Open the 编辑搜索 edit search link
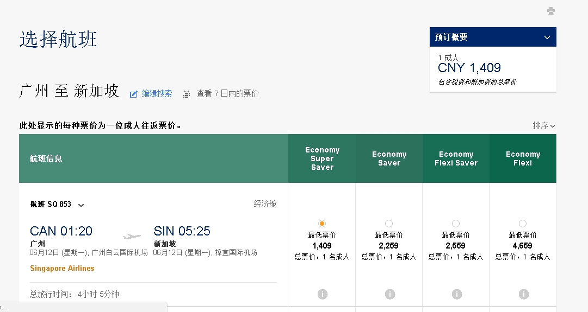Image resolution: width=588 pixels, height=312 pixels. pos(157,93)
